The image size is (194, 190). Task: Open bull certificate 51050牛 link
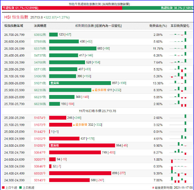(x=40, y=146)
